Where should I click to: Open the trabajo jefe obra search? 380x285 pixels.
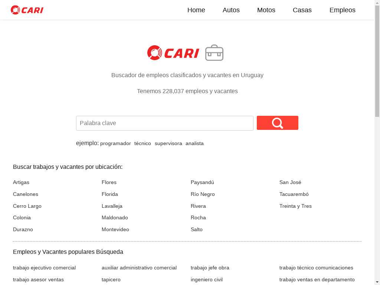point(210,268)
